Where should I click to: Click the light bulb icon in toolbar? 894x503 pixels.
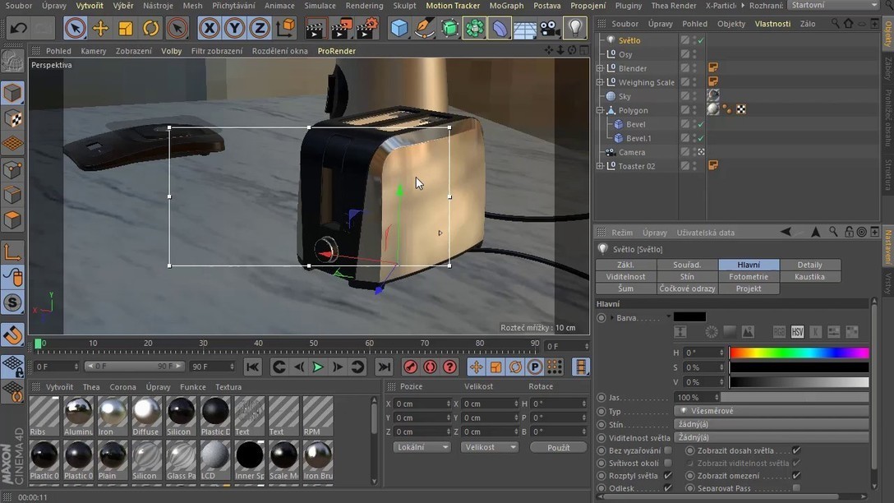click(x=575, y=29)
